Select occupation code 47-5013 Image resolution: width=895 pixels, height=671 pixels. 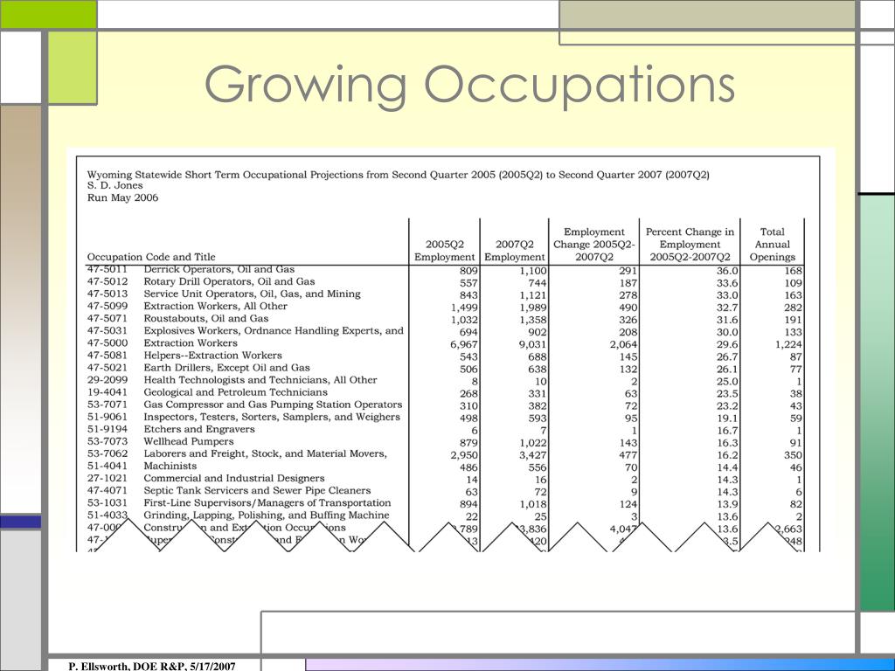(x=108, y=294)
